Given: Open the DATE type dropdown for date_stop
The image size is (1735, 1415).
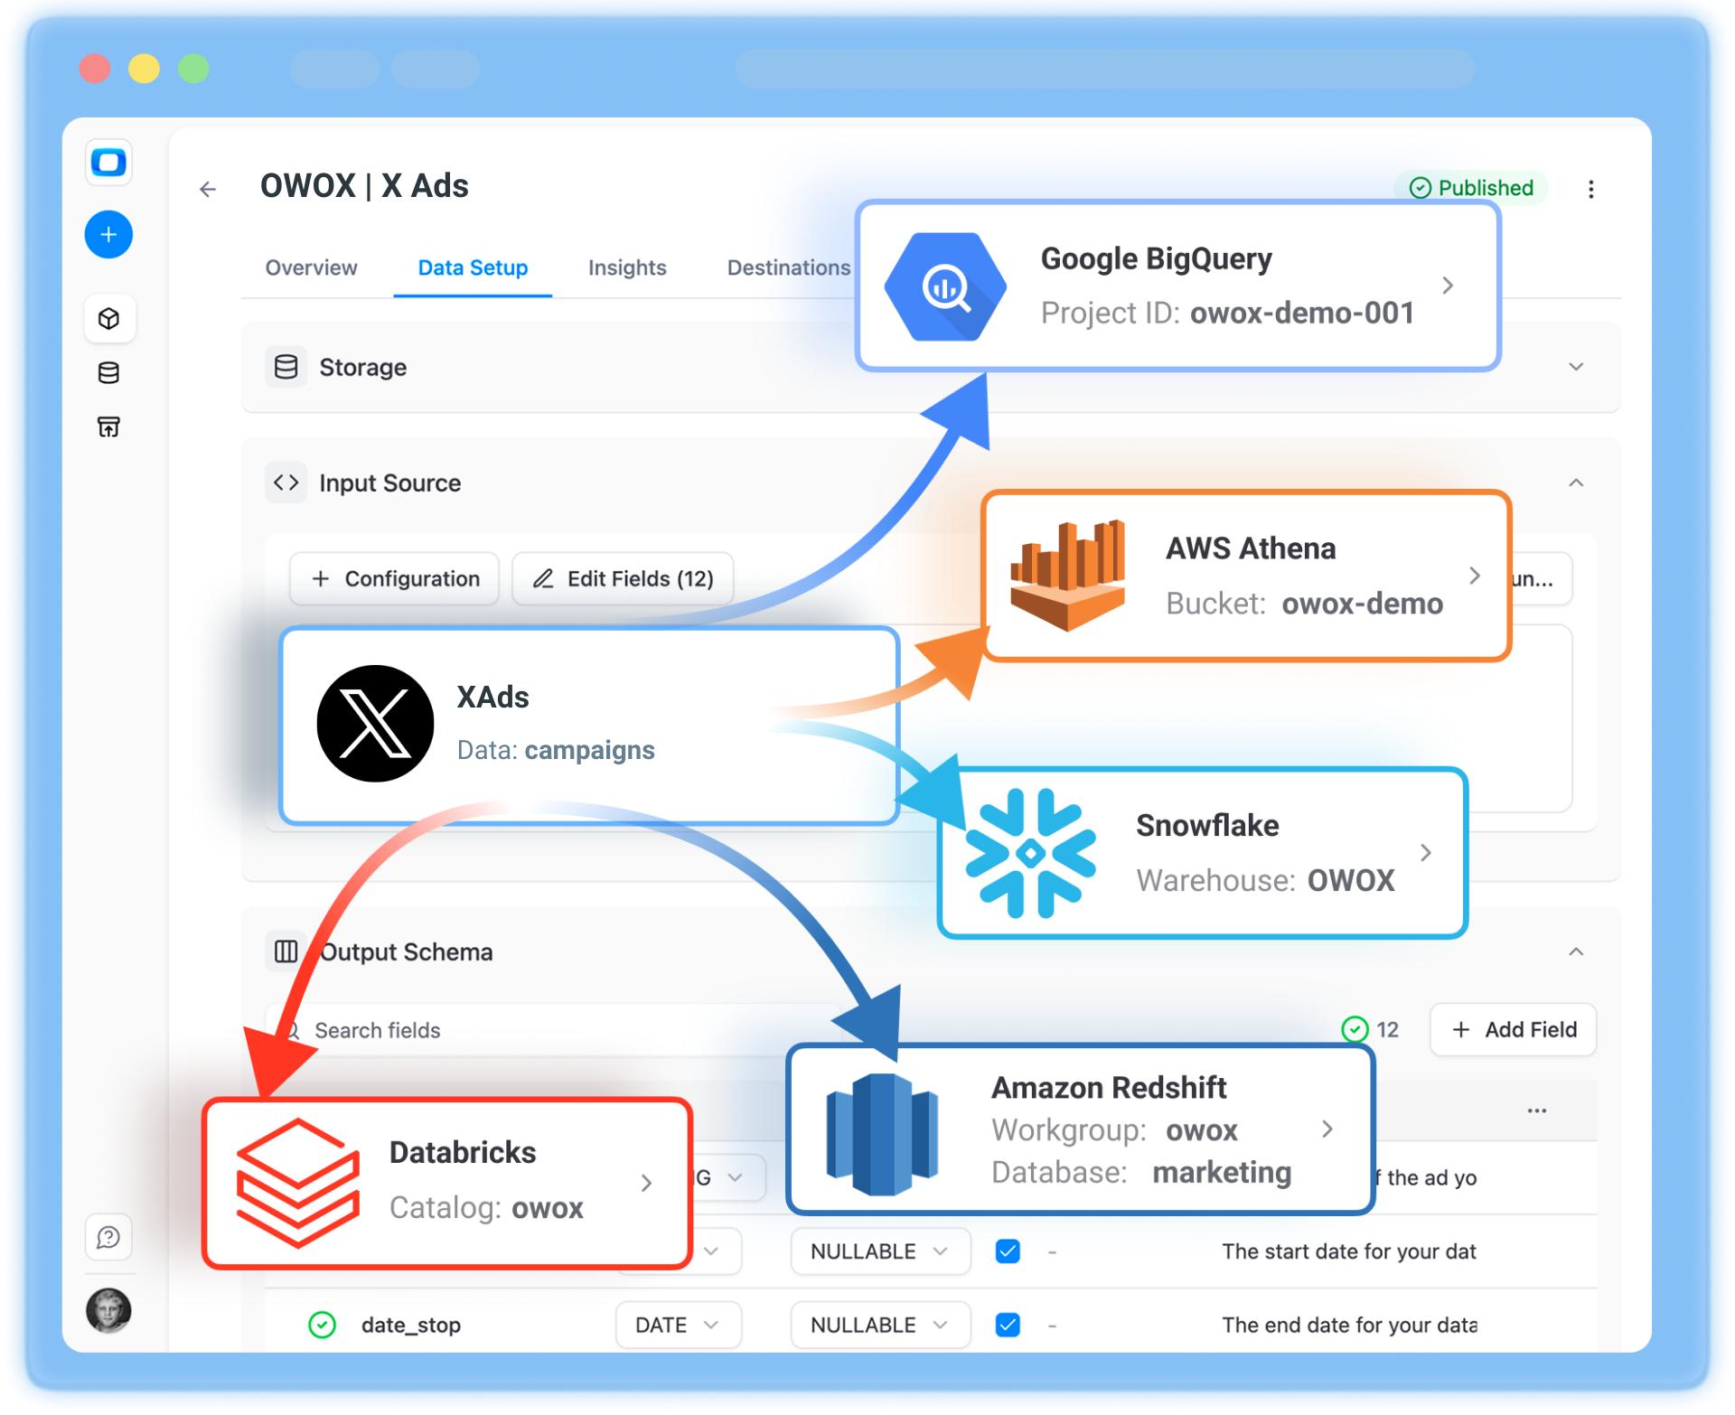Looking at the screenshot, I should point(678,1324).
